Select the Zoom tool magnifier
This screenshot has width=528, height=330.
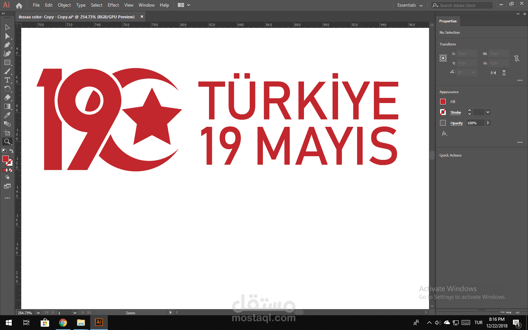tap(7, 142)
